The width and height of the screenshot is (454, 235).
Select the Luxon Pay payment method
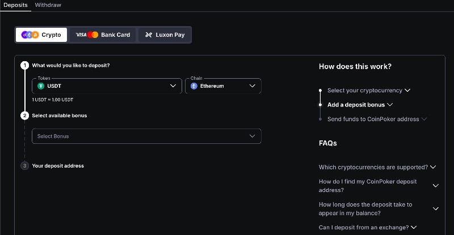tap(165, 35)
